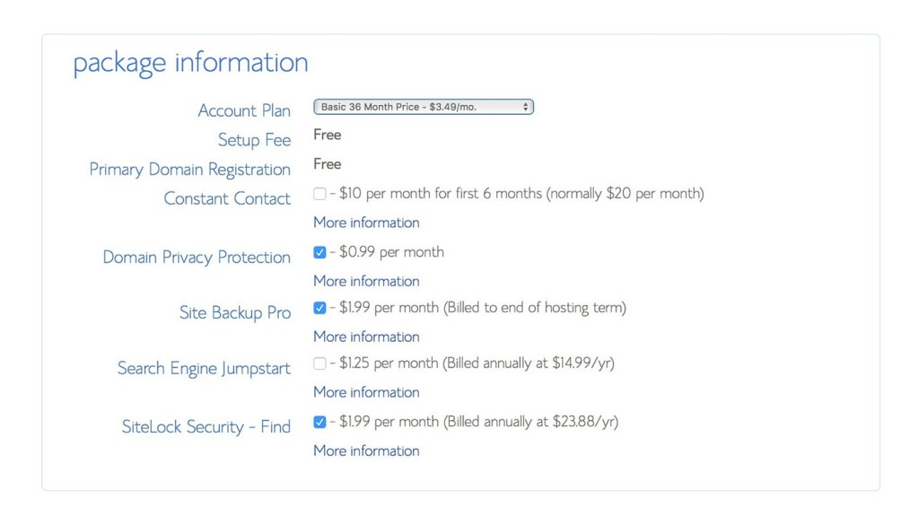Open More information below Site Backup Pro

pyautogui.click(x=365, y=337)
